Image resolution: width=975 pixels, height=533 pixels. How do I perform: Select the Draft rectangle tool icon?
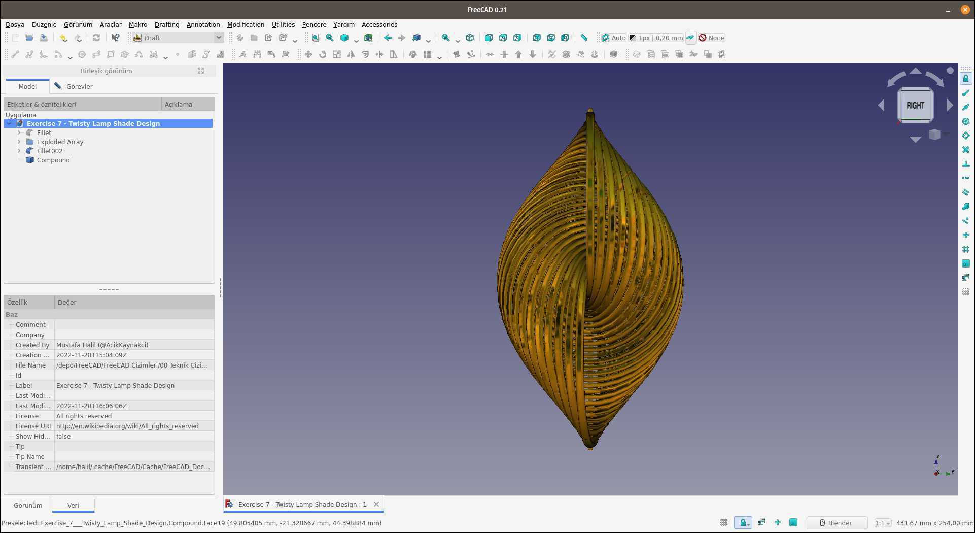(x=111, y=54)
